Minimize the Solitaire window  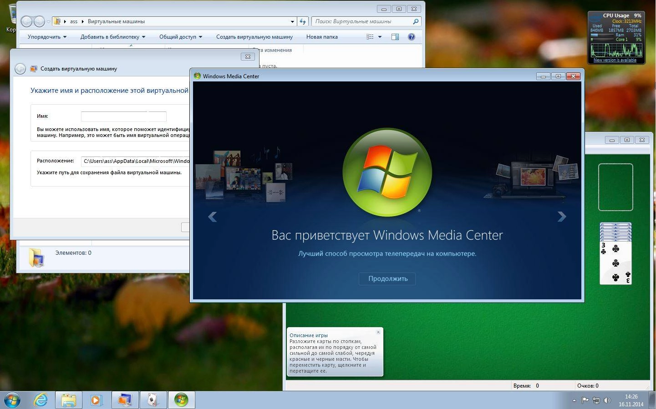click(x=612, y=140)
